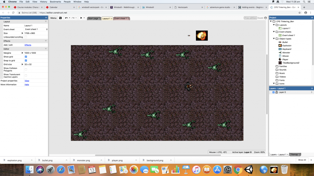Select the Layout 1 editor tab
The image size is (314, 176).
coord(106,18)
